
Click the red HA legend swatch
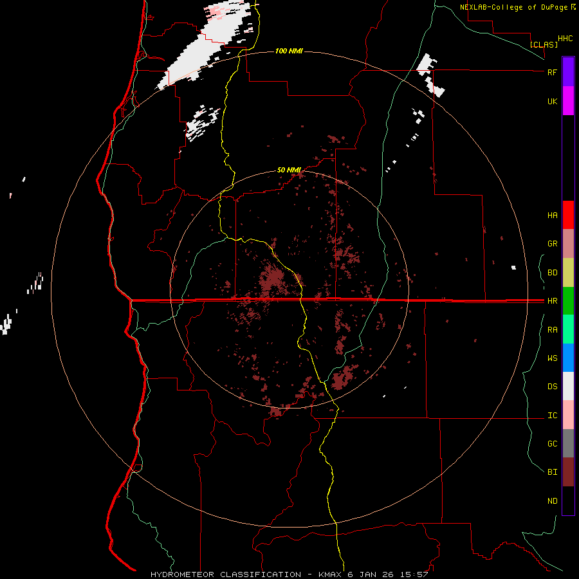click(568, 215)
